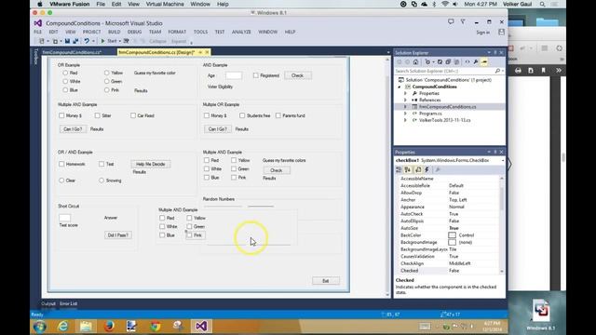
Task: Expand the References node in Solution Explorer
Action: click(x=405, y=100)
